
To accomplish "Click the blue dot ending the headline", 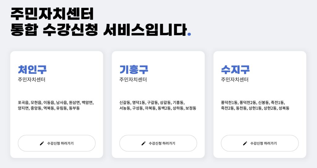I will coord(189,34).
